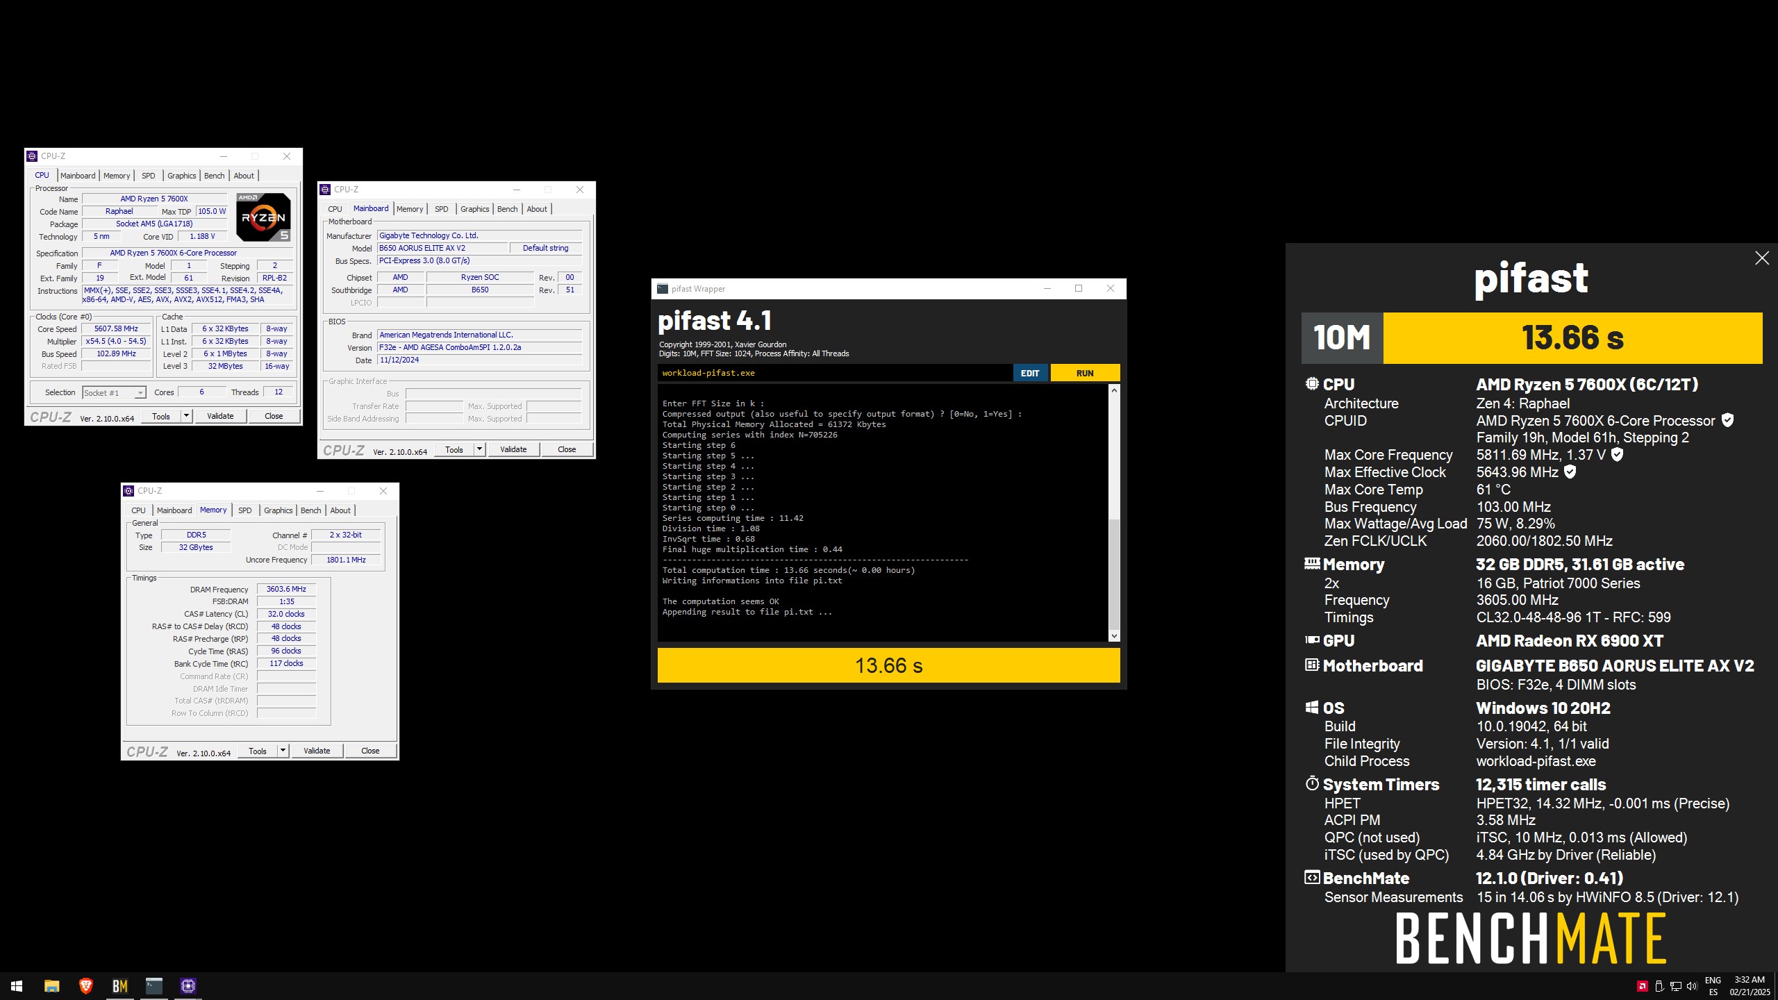1778x1000 pixels.
Task: Click the pifast Wrapper title bar icon
Action: coord(663,289)
